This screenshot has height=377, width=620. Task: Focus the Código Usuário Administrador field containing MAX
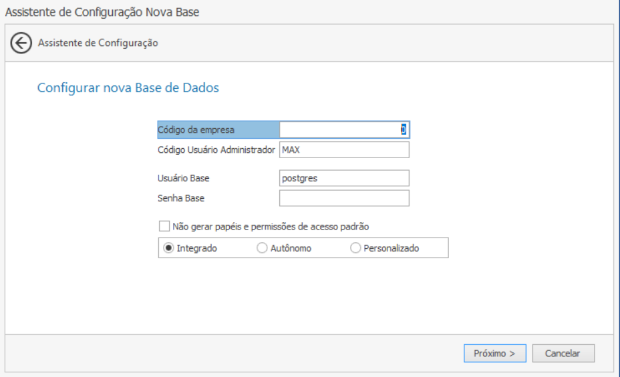(x=344, y=150)
